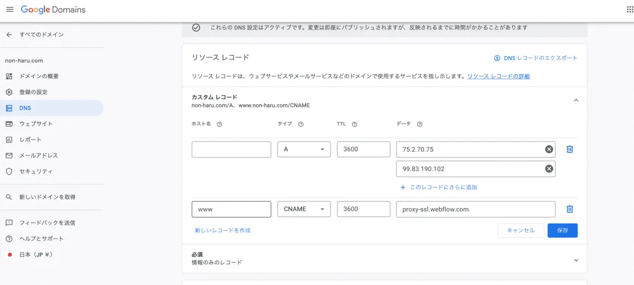The image size is (634, 285).
Task: Click the Google Domains logo
Action: click(x=53, y=10)
